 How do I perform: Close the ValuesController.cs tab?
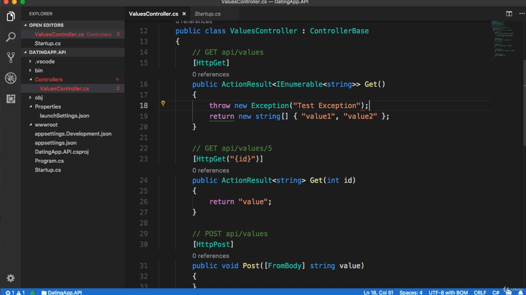click(184, 14)
